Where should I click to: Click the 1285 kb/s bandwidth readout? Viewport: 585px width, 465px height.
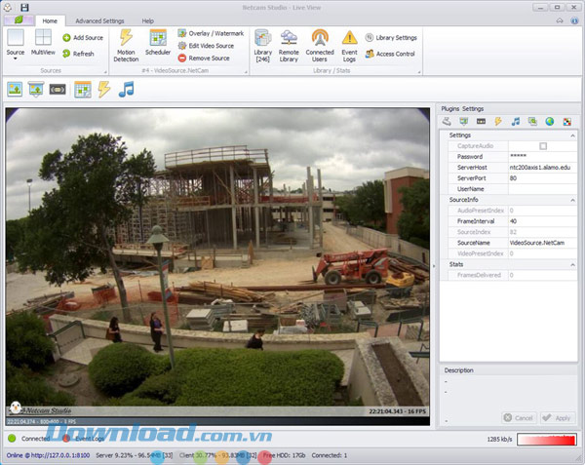499,440
